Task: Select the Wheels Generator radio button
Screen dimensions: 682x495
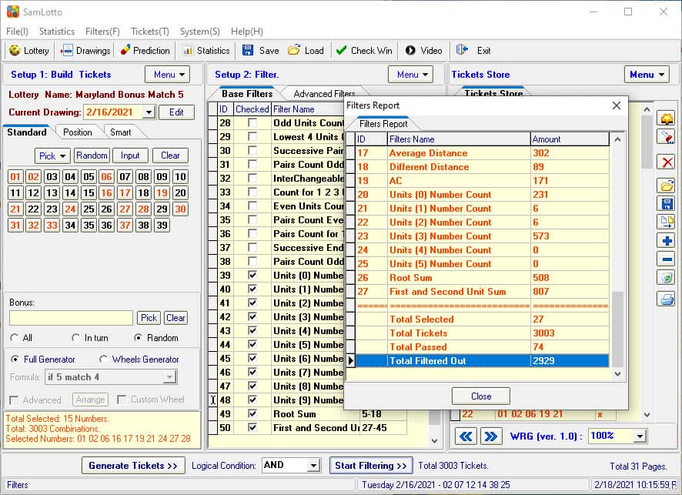Action: [103, 360]
